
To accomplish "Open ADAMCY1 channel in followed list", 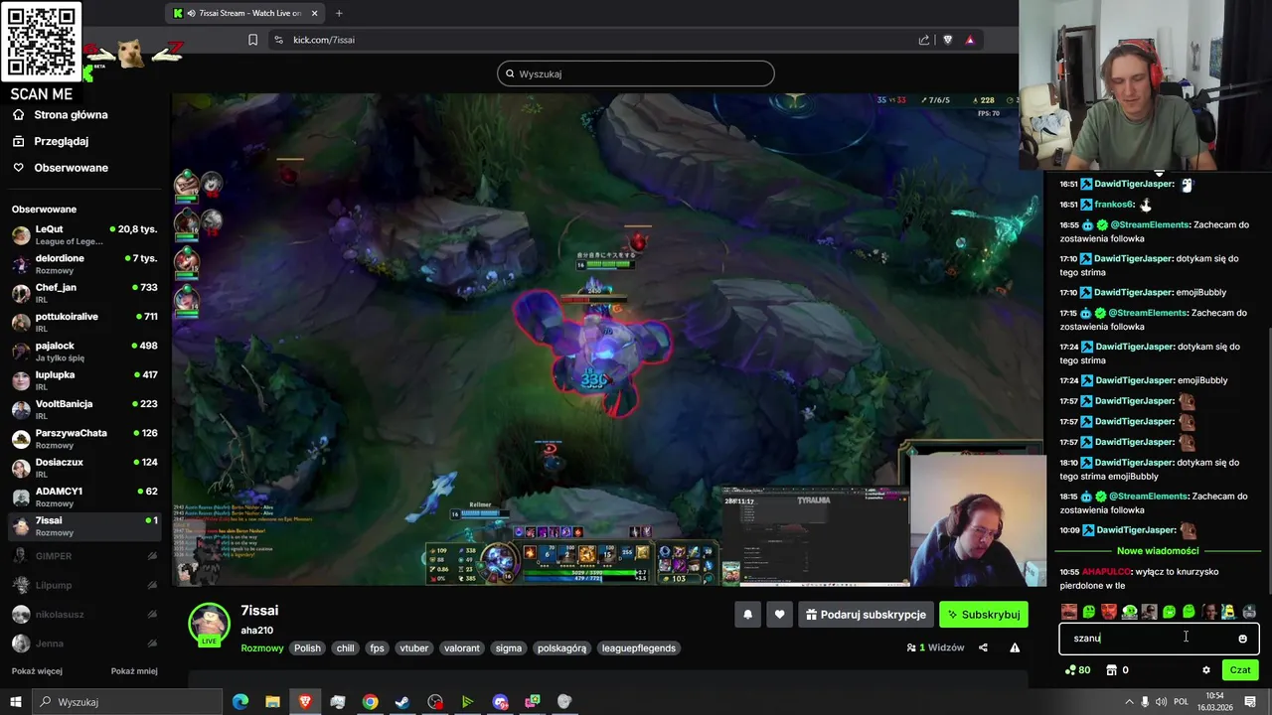I will (x=83, y=498).
